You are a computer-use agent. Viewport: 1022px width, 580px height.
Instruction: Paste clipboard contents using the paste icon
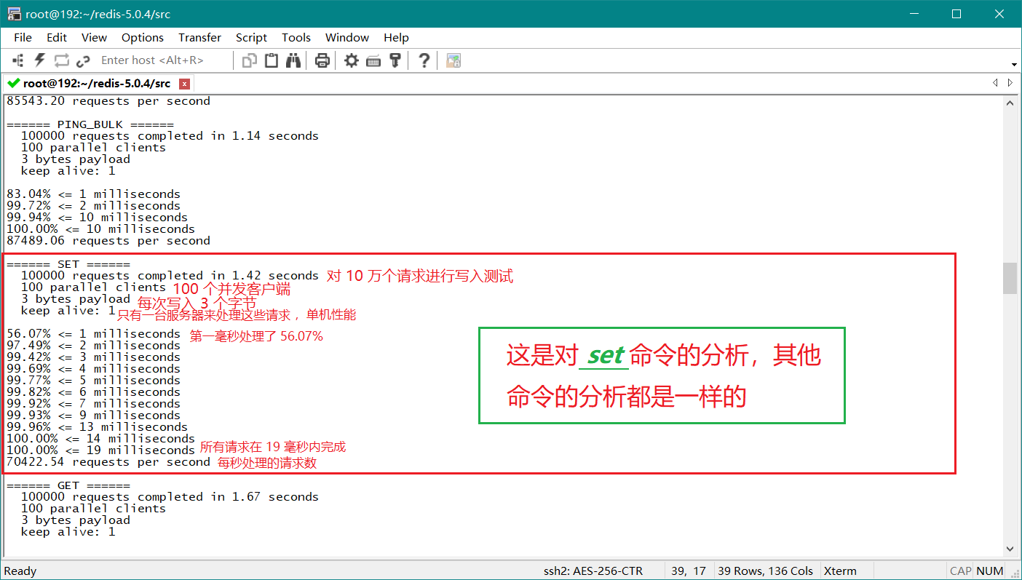pyautogui.click(x=271, y=60)
